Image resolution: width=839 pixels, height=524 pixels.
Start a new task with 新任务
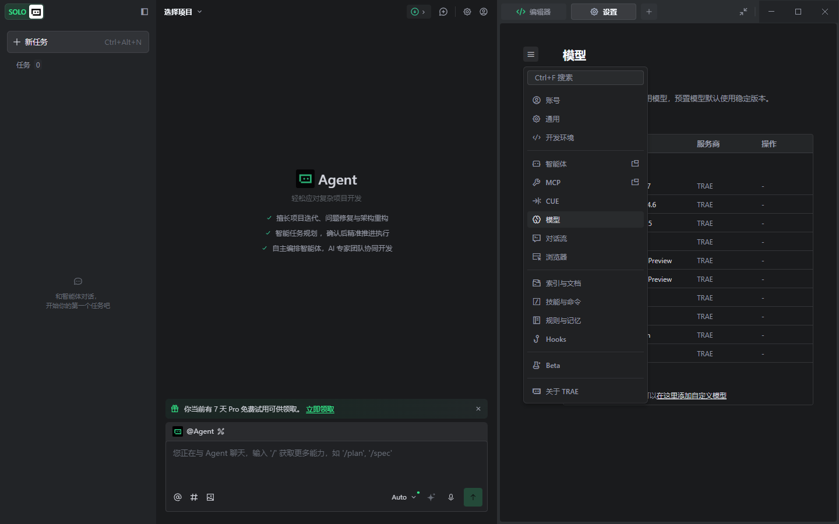coord(78,42)
